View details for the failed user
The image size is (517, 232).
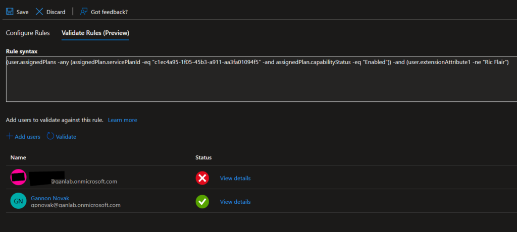tap(235, 178)
